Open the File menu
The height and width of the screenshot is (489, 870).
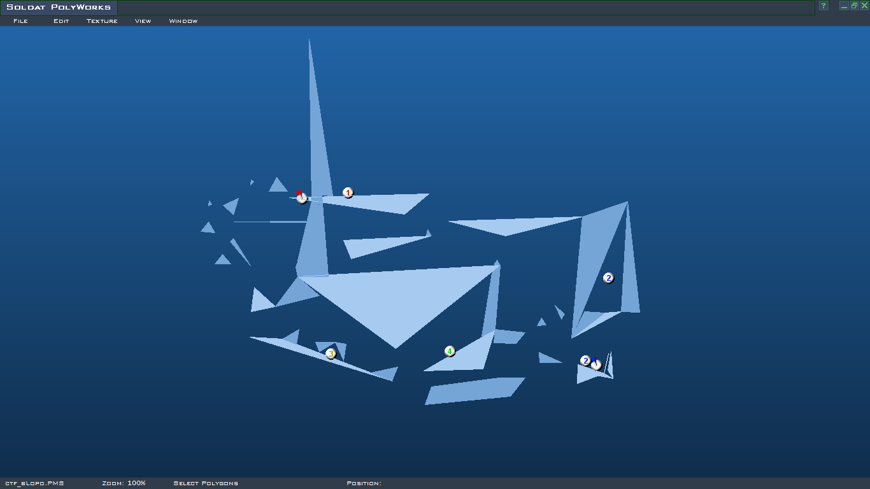pos(20,21)
